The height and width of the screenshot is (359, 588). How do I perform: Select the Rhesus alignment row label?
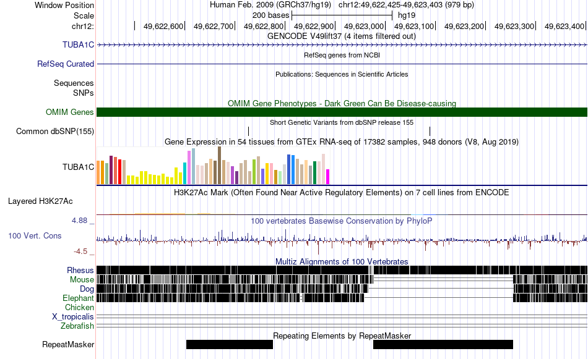tap(80, 270)
